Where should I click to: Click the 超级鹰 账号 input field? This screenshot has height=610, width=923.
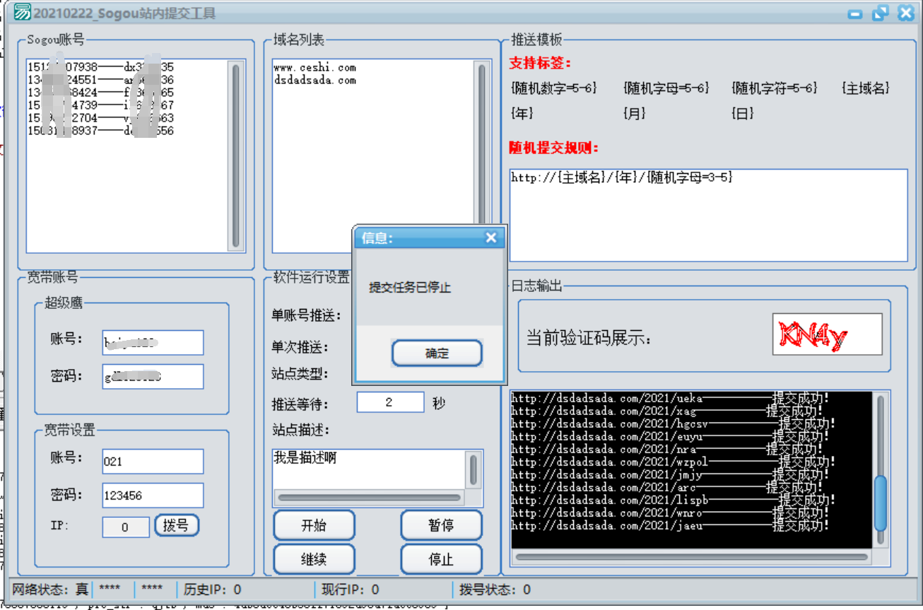click(x=153, y=342)
